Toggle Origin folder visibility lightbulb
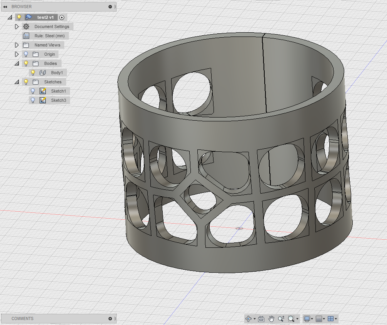The image size is (387, 325). [x=26, y=54]
